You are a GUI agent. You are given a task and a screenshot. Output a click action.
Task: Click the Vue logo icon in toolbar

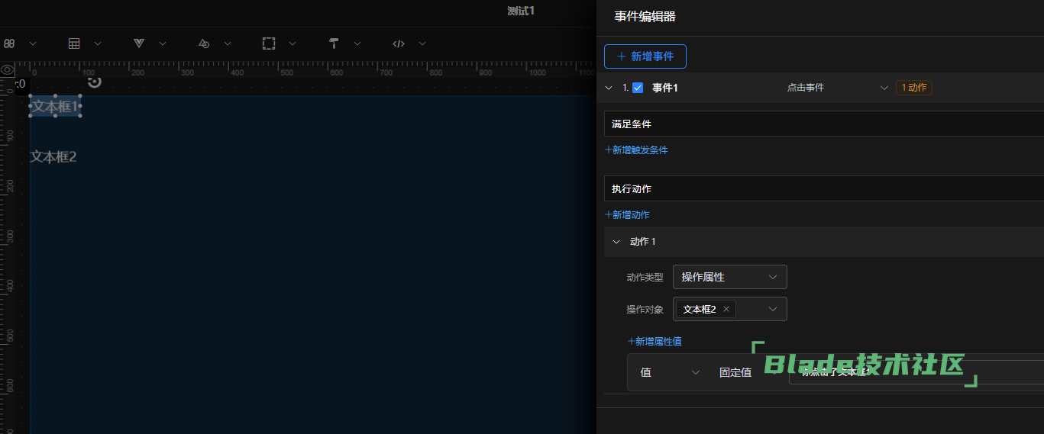(139, 43)
